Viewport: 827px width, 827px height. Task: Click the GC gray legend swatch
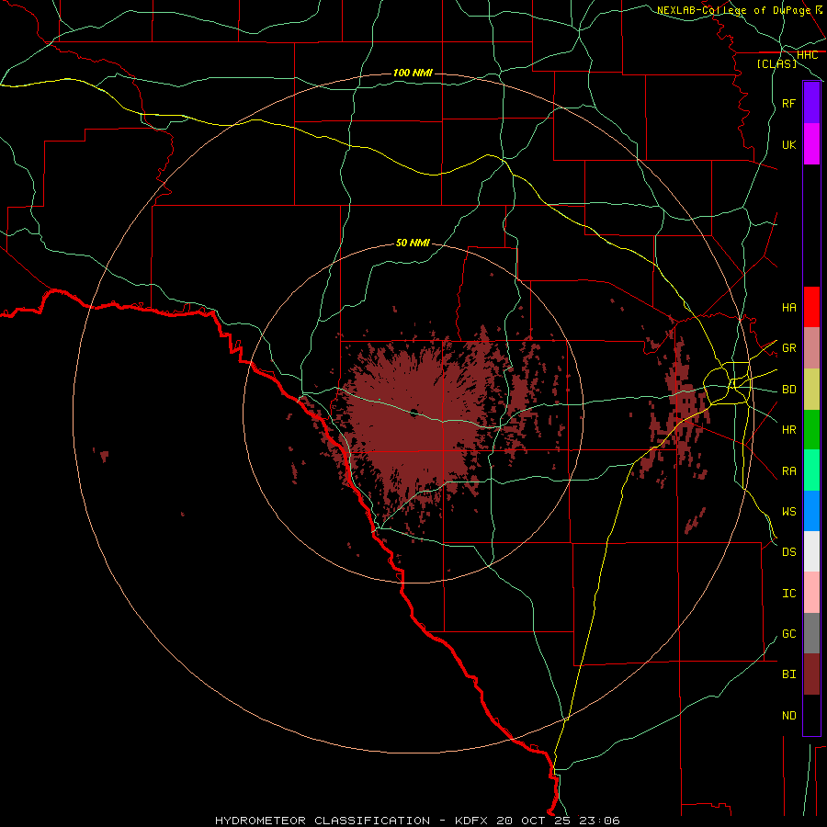click(811, 633)
